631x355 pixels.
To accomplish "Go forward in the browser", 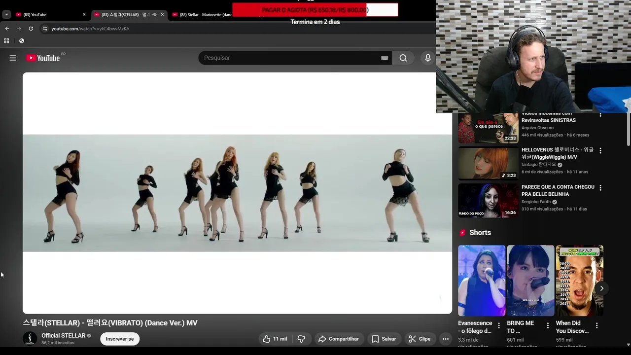I will 19,29.
